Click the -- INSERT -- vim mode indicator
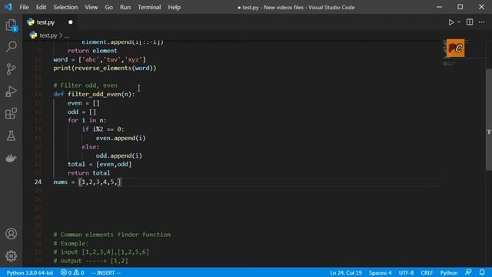 pyautogui.click(x=106, y=272)
